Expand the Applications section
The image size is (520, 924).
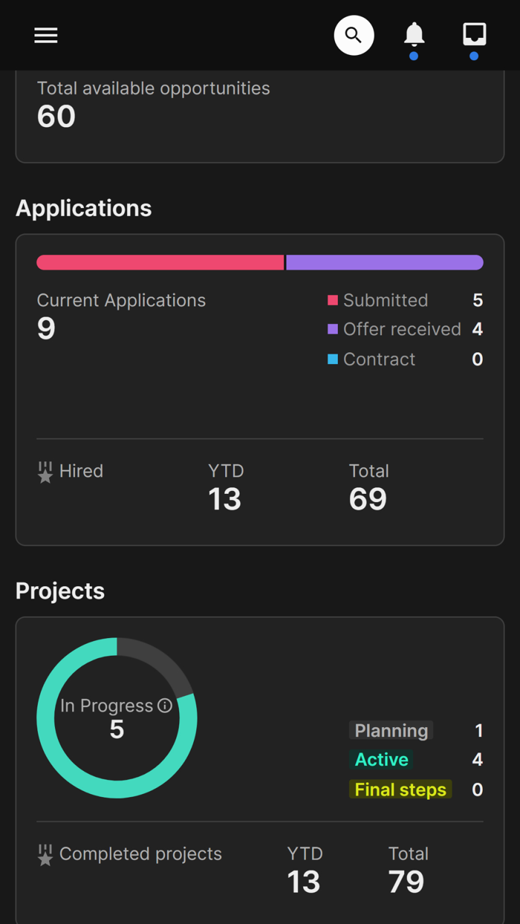pos(83,208)
